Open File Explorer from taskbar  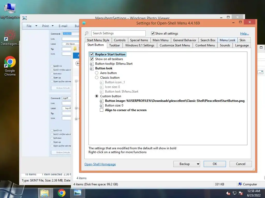click(44, 193)
